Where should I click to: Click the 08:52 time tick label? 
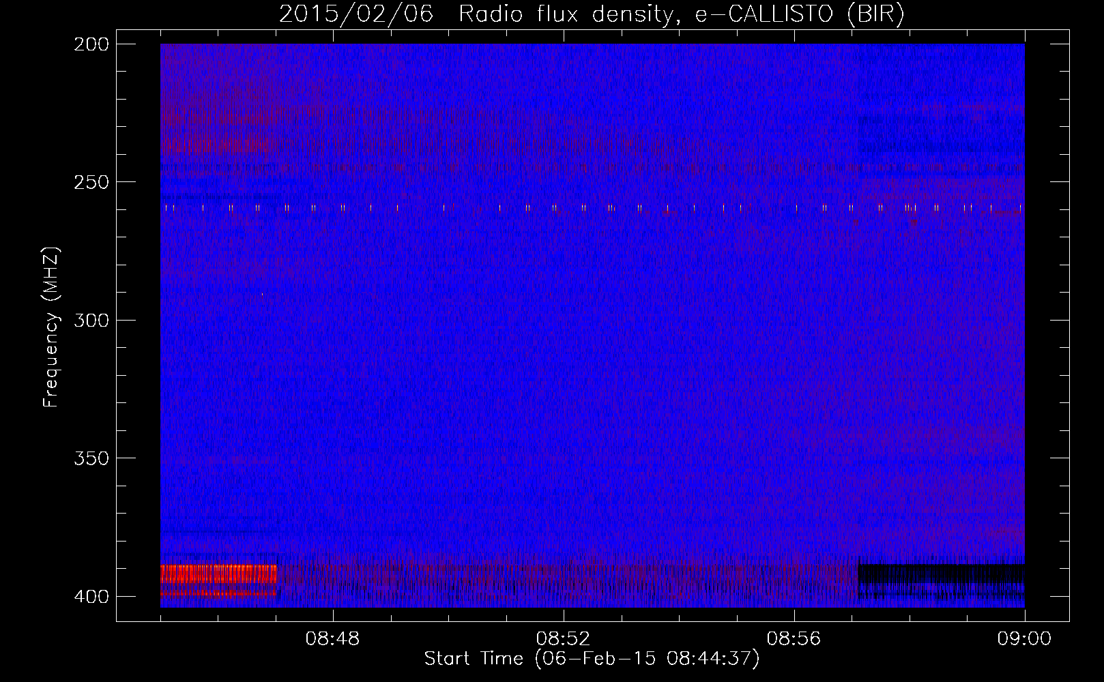point(563,639)
